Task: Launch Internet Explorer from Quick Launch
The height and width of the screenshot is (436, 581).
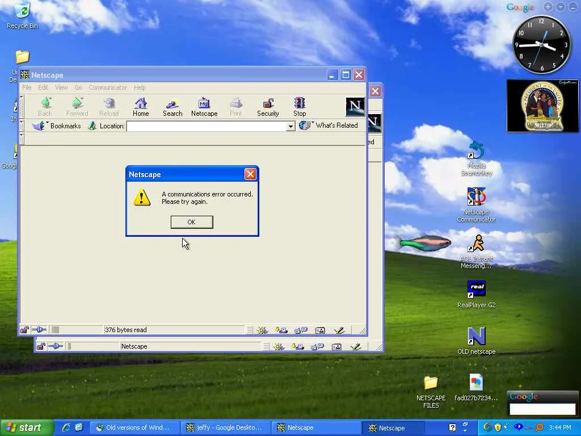Action: (66, 427)
